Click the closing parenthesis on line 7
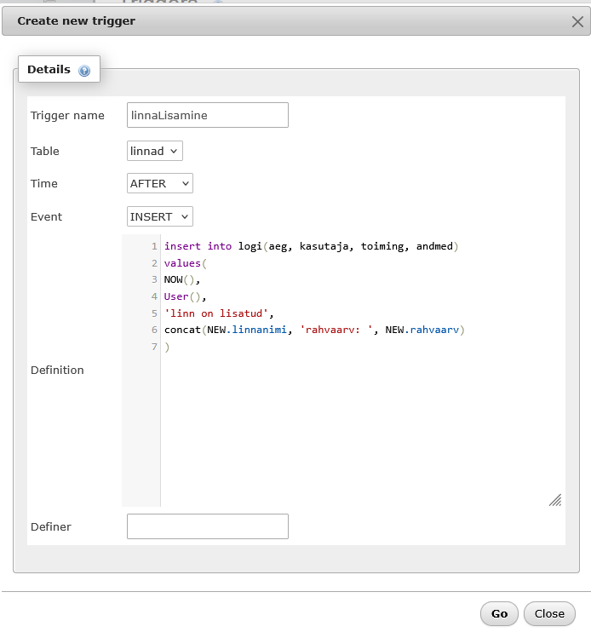 point(168,346)
